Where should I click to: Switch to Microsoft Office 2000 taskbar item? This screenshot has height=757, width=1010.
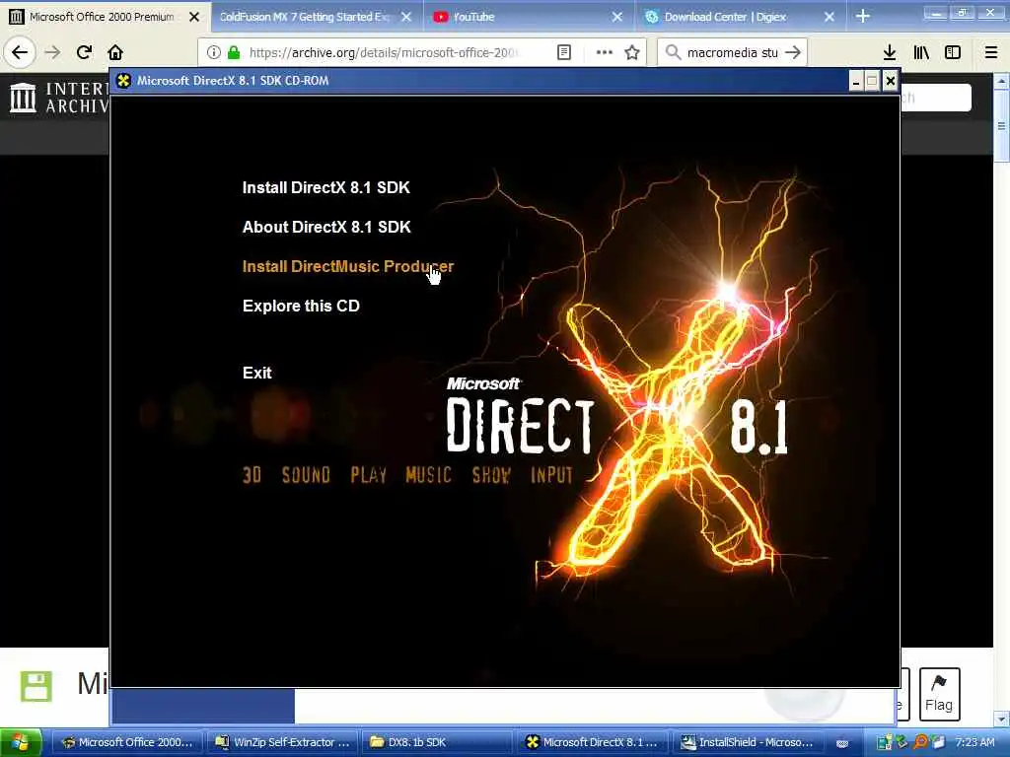click(126, 742)
